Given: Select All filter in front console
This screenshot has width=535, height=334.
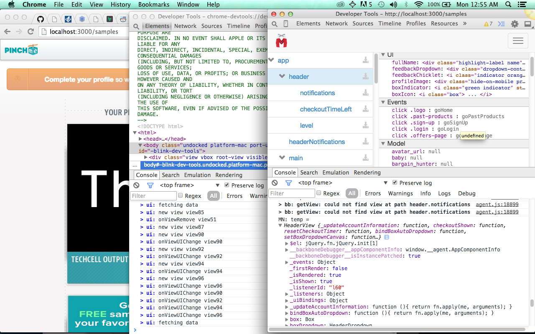Looking at the screenshot, I should [x=352, y=193].
